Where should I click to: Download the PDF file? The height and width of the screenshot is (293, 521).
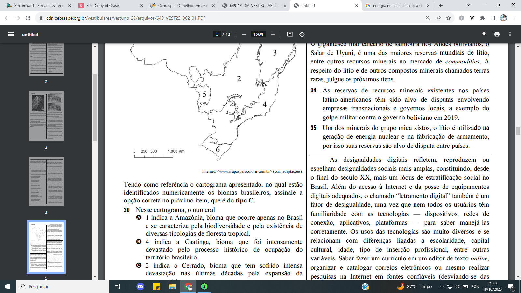tap(484, 34)
